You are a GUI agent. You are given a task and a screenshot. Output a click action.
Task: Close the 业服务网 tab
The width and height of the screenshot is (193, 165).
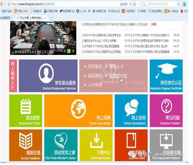(x=12, y=18)
